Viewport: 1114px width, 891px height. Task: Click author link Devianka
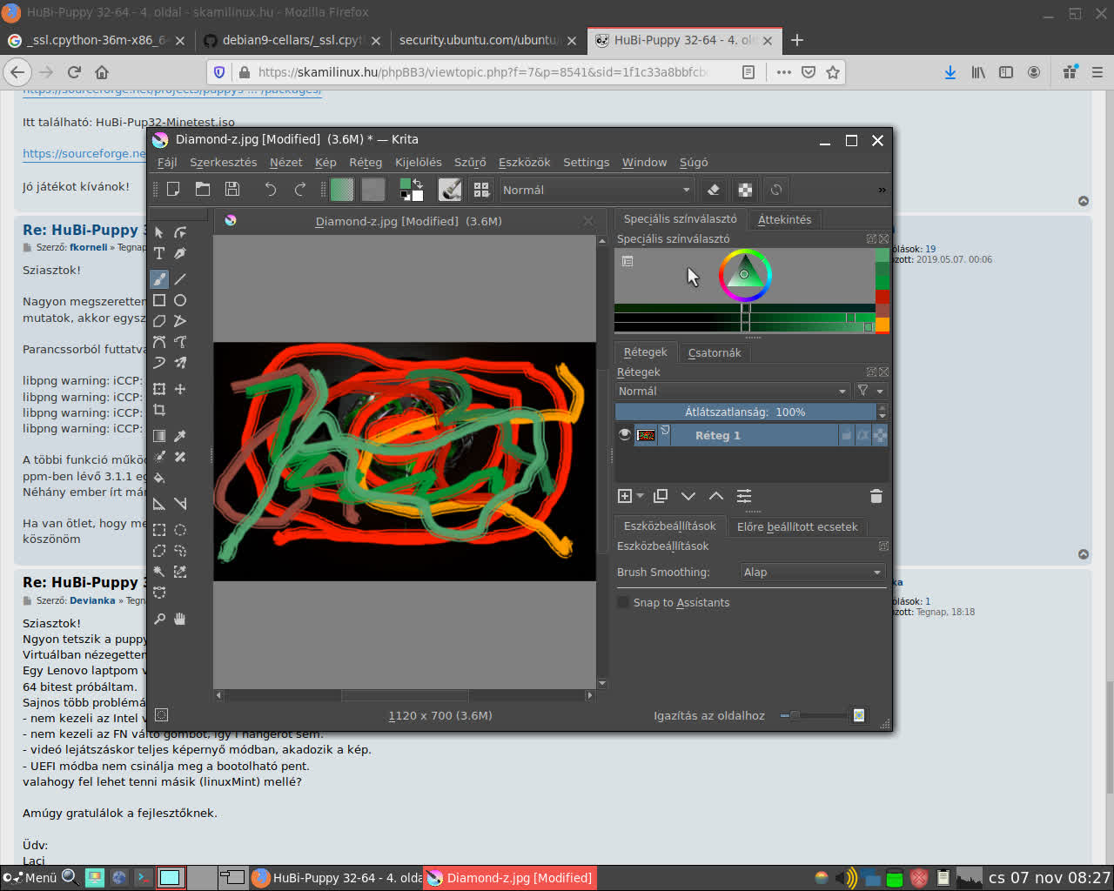(x=92, y=600)
